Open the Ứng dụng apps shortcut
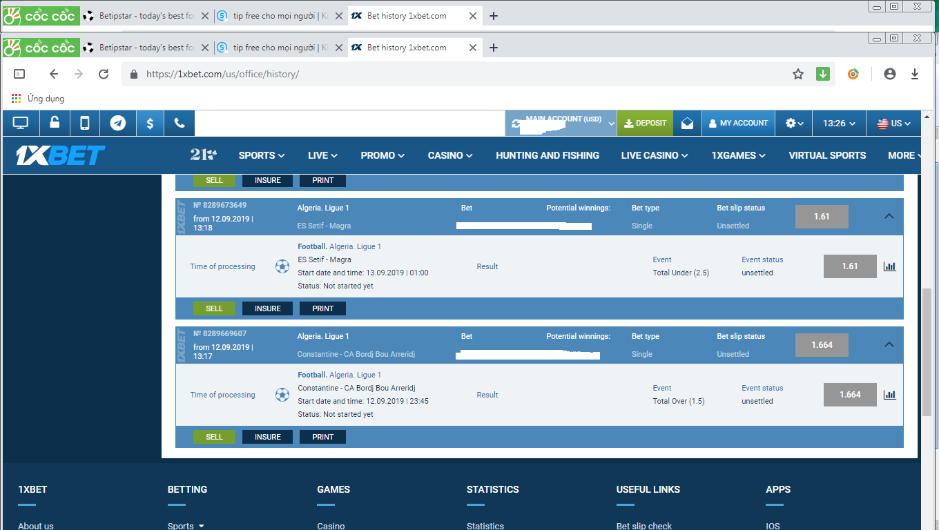This screenshot has height=530, width=939. click(x=38, y=99)
